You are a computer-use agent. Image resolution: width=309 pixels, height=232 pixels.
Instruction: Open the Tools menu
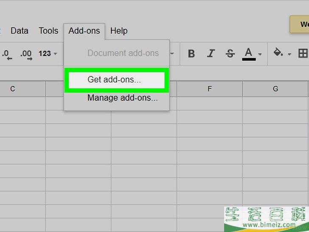[x=48, y=31]
